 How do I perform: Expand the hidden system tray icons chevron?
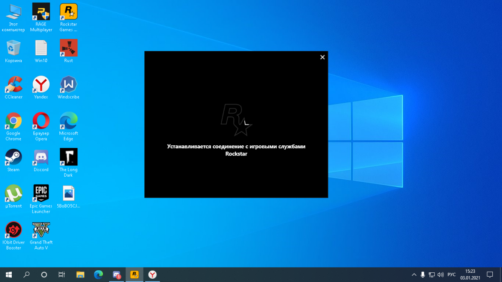click(414, 275)
